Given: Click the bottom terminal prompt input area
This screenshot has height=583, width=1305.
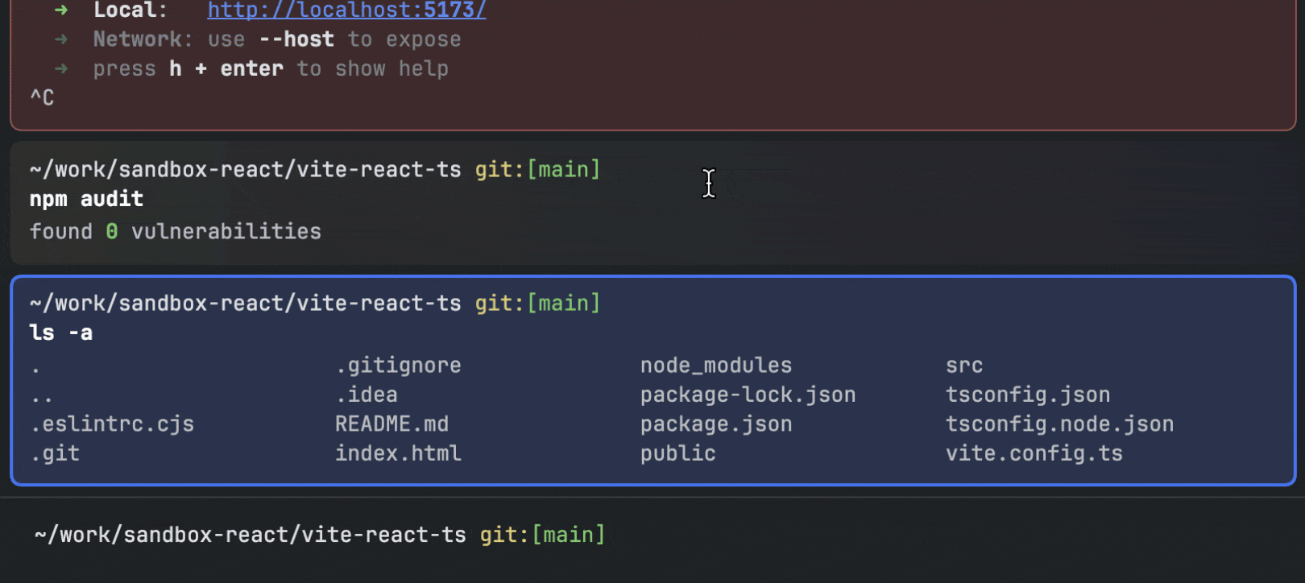Looking at the screenshot, I should pos(886,535).
